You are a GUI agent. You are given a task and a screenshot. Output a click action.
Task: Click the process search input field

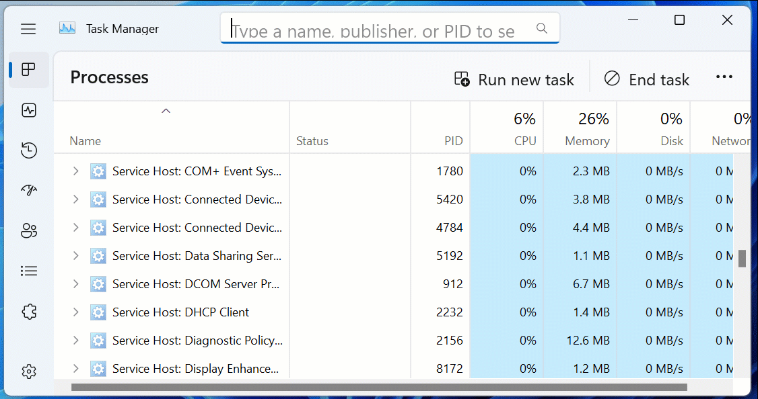(x=381, y=29)
